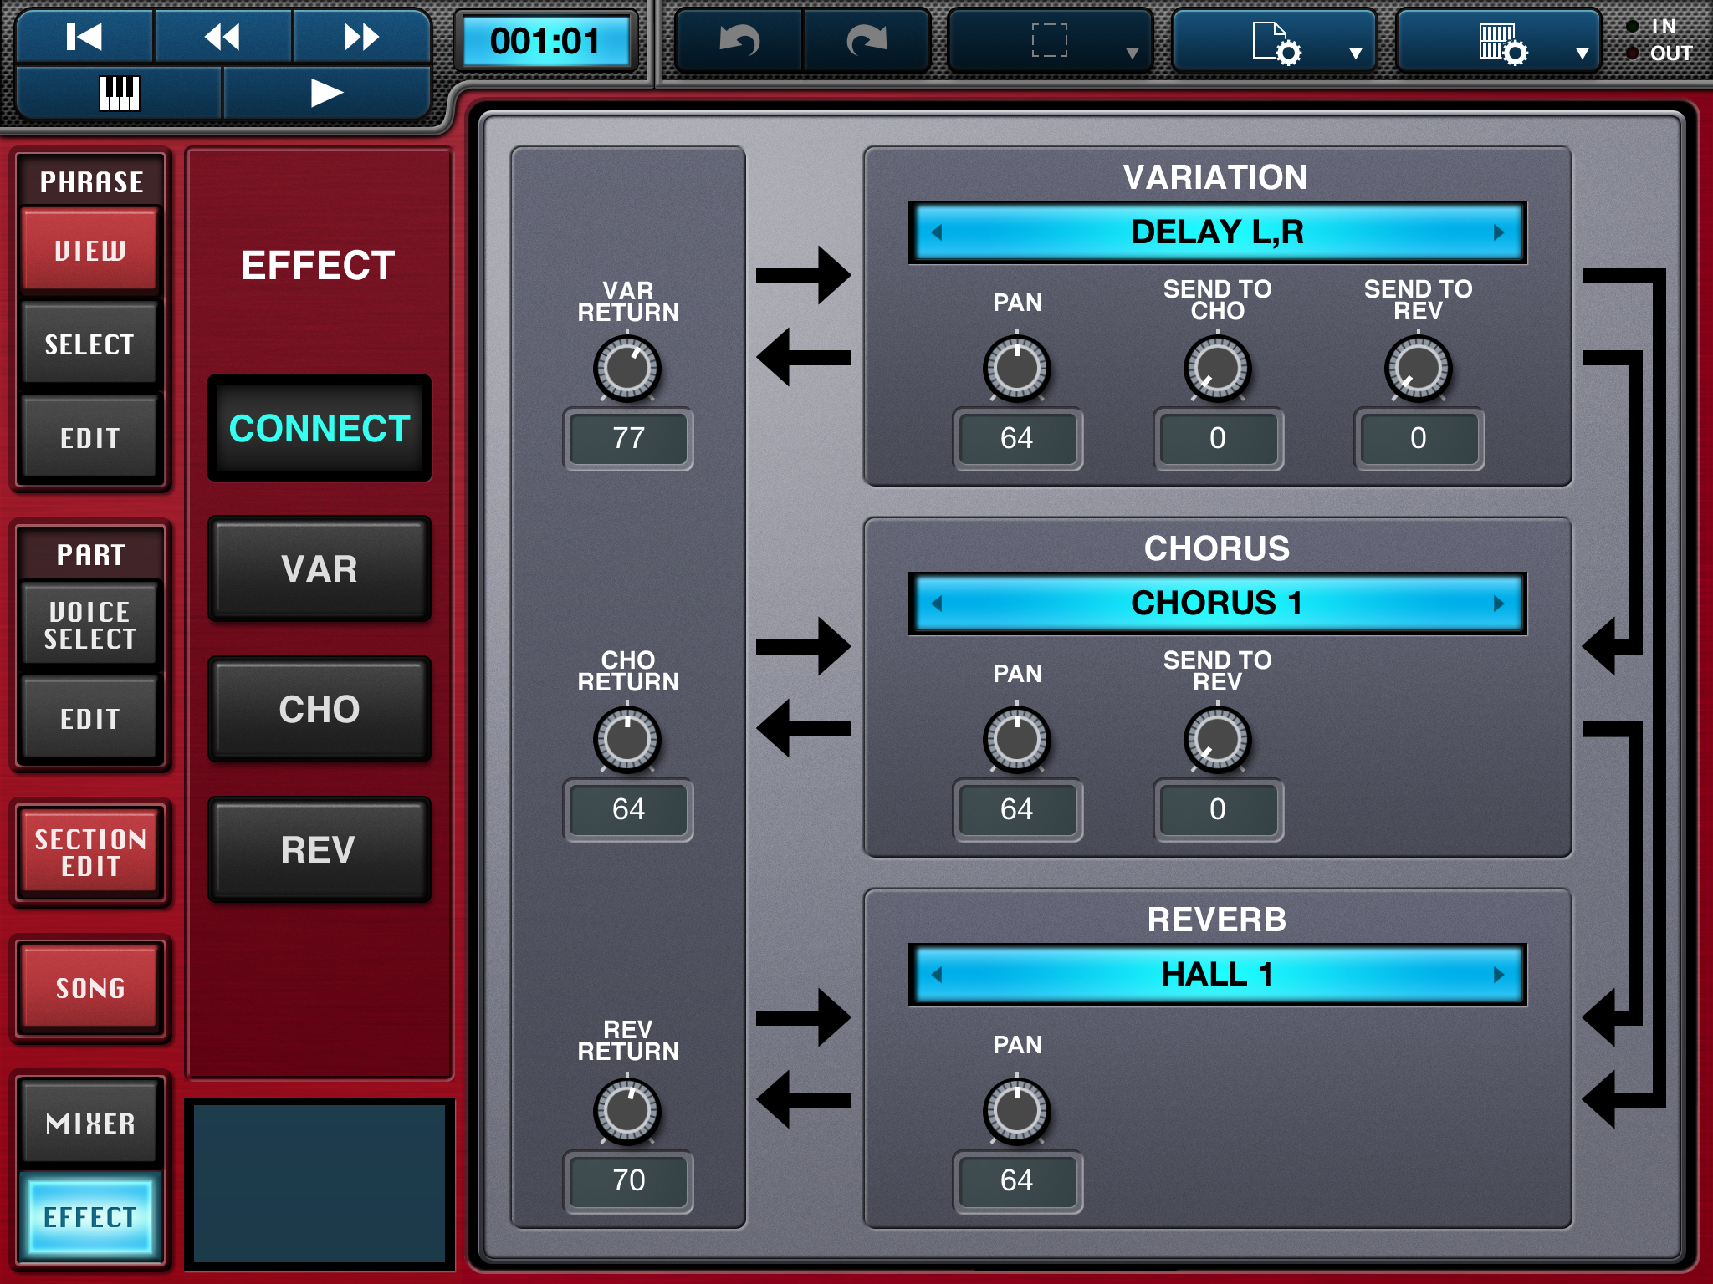Screen dimensions: 1713x1284
Task: Adjust the REV RETURN knob
Action: click(x=627, y=1110)
